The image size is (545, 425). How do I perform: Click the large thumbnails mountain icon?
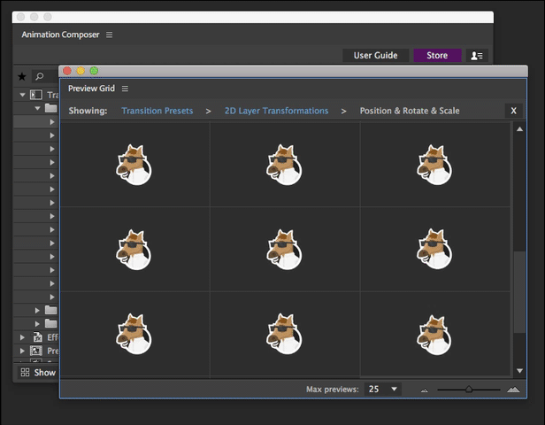pos(513,390)
